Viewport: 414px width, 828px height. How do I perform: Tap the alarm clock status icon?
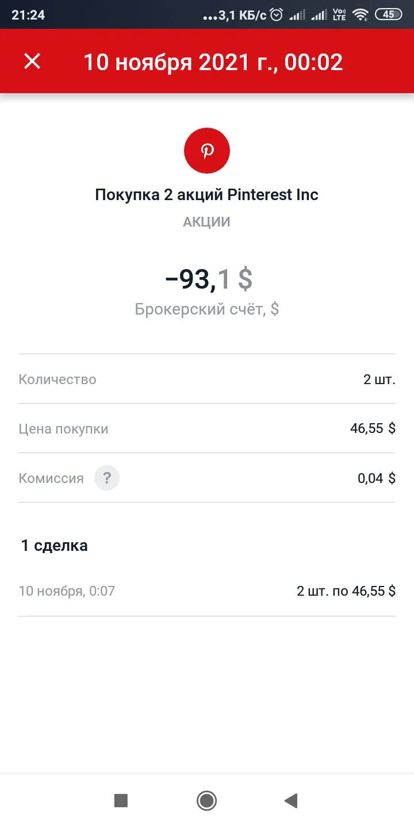(x=277, y=15)
